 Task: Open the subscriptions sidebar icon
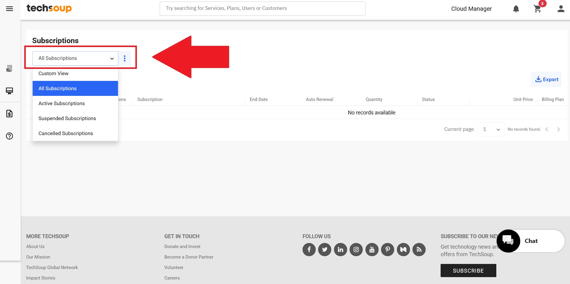10,91
